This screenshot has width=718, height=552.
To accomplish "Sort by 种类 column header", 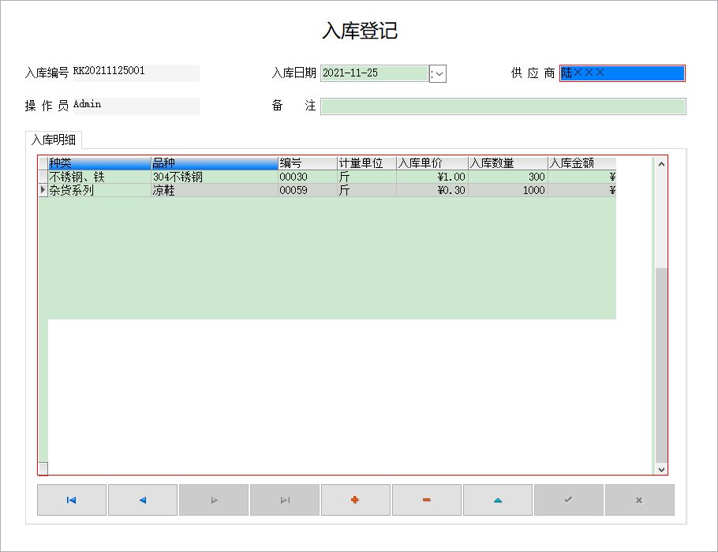I will (99, 163).
